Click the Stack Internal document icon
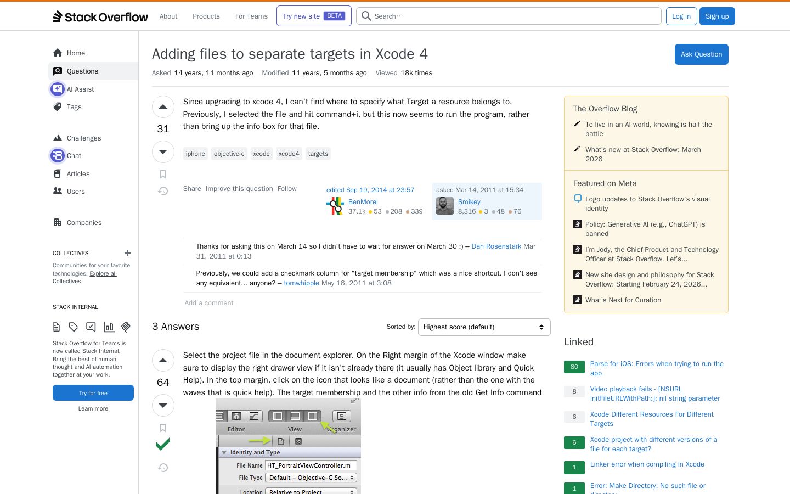The width and height of the screenshot is (790, 494). click(x=56, y=327)
